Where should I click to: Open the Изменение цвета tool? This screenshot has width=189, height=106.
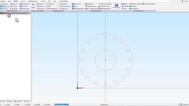pos(148,4)
